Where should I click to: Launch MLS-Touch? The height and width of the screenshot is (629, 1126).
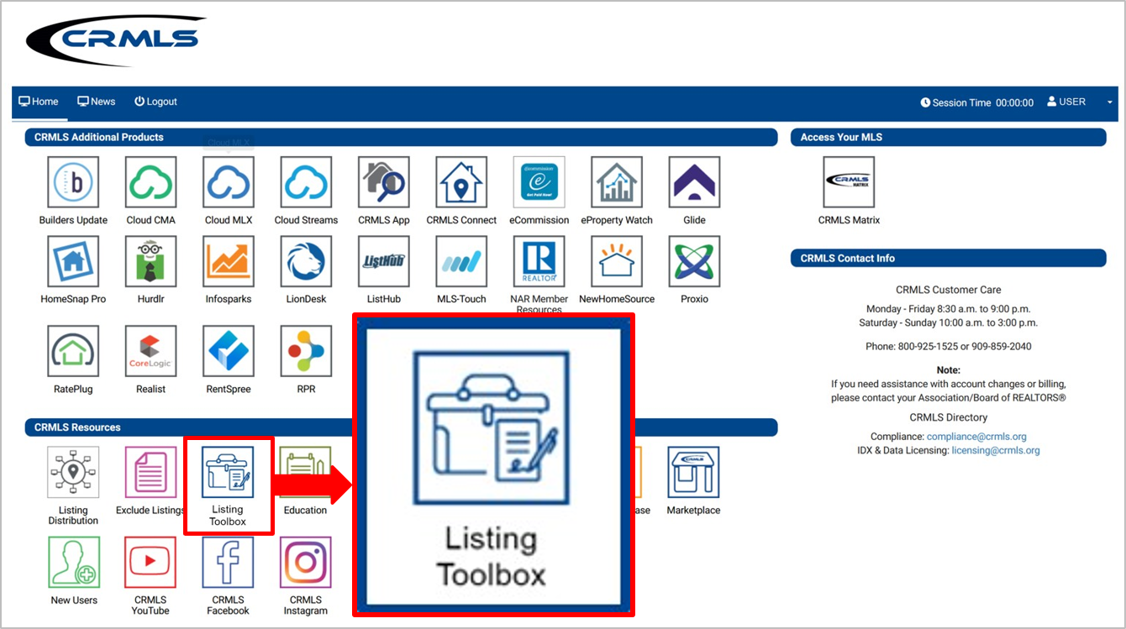[461, 261]
